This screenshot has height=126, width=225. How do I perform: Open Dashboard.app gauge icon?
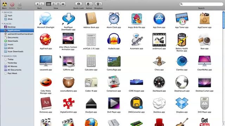pyautogui.click(x=159, y=82)
